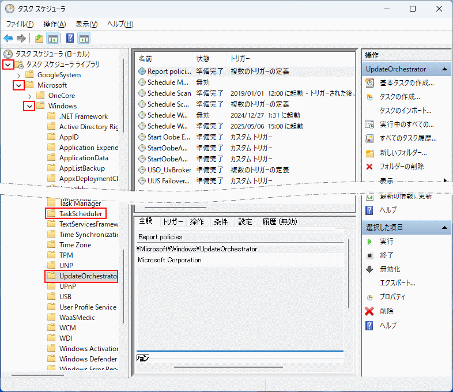Click ヘルプ icon under 選択した項目
This screenshot has width=453, height=392.
pyautogui.click(x=369, y=326)
